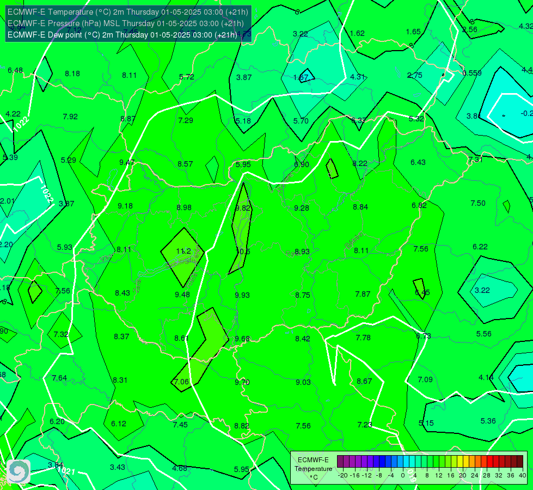Click the 8.37 temperature value
The width and height of the screenshot is (533, 490).
pyautogui.click(x=121, y=336)
